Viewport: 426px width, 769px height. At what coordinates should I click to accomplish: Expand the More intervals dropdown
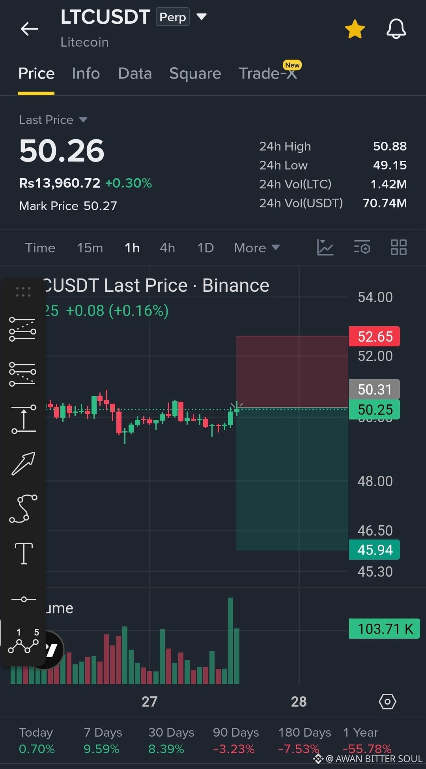pyautogui.click(x=257, y=248)
